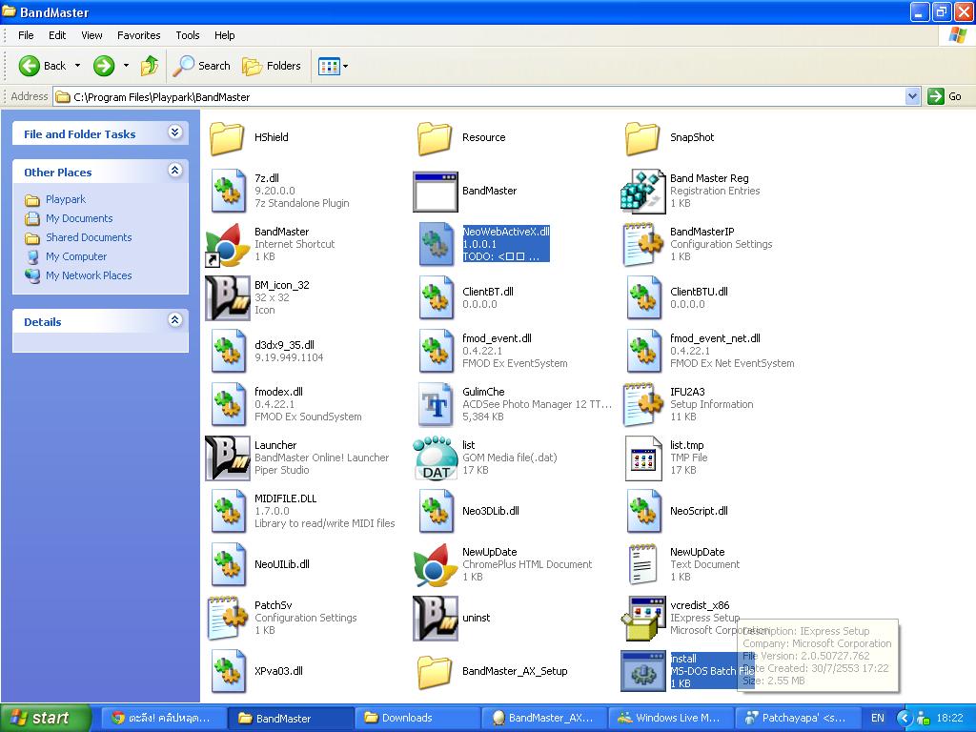This screenshot has width=976, height=732.
Task: Select the BM_icon_32 icon file
Action: click(x=228, y=297)
